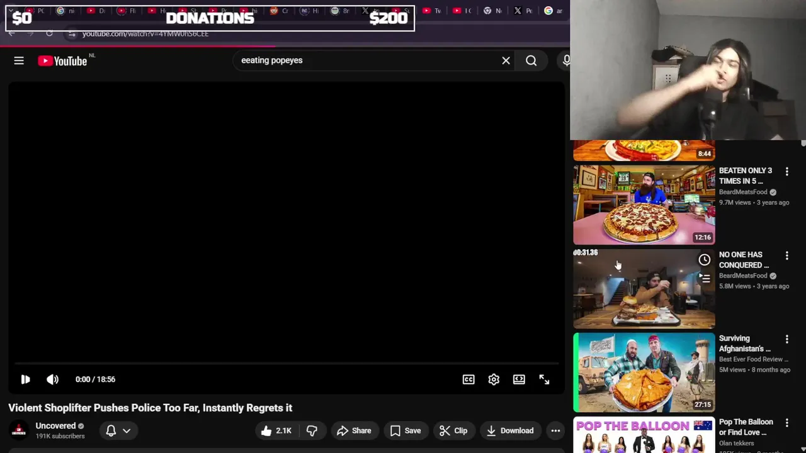Mute the video with speaker icon
Screen dimensions: 806x453
[53, 379]
